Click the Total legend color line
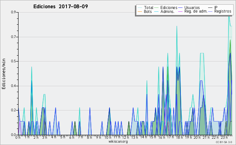This screenshot has width=236, height=145. 140,7
